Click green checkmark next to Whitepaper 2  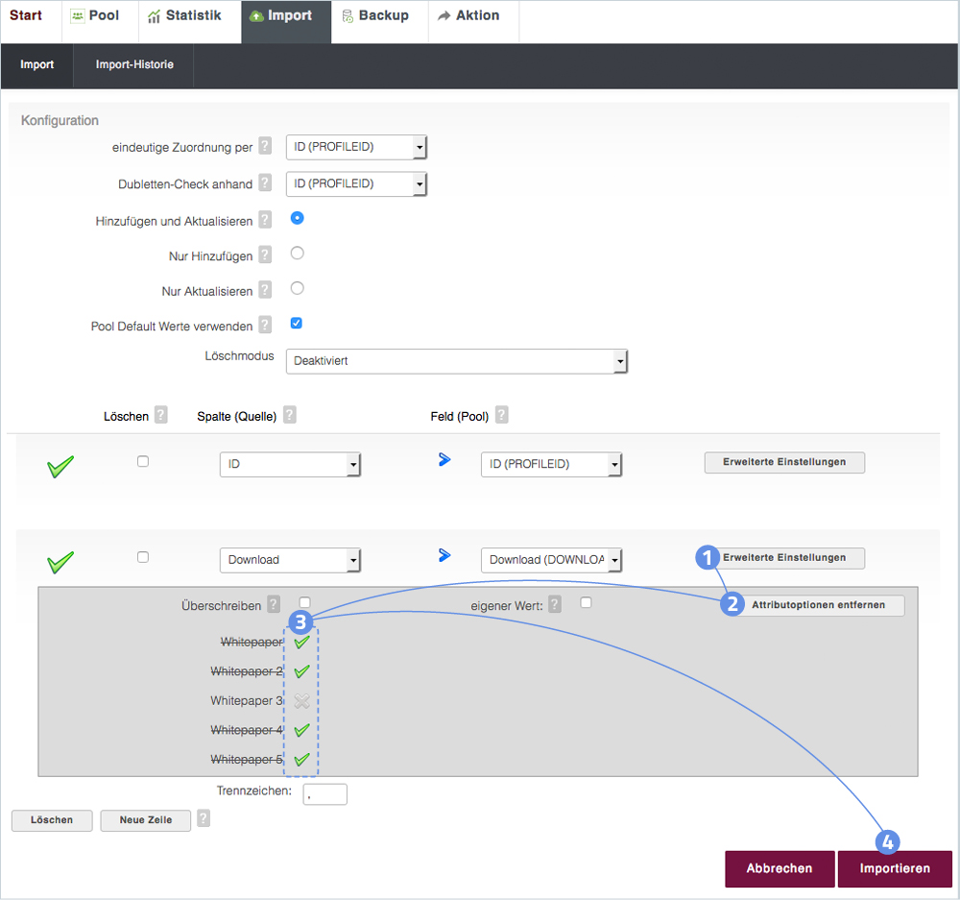coord(302,671)
